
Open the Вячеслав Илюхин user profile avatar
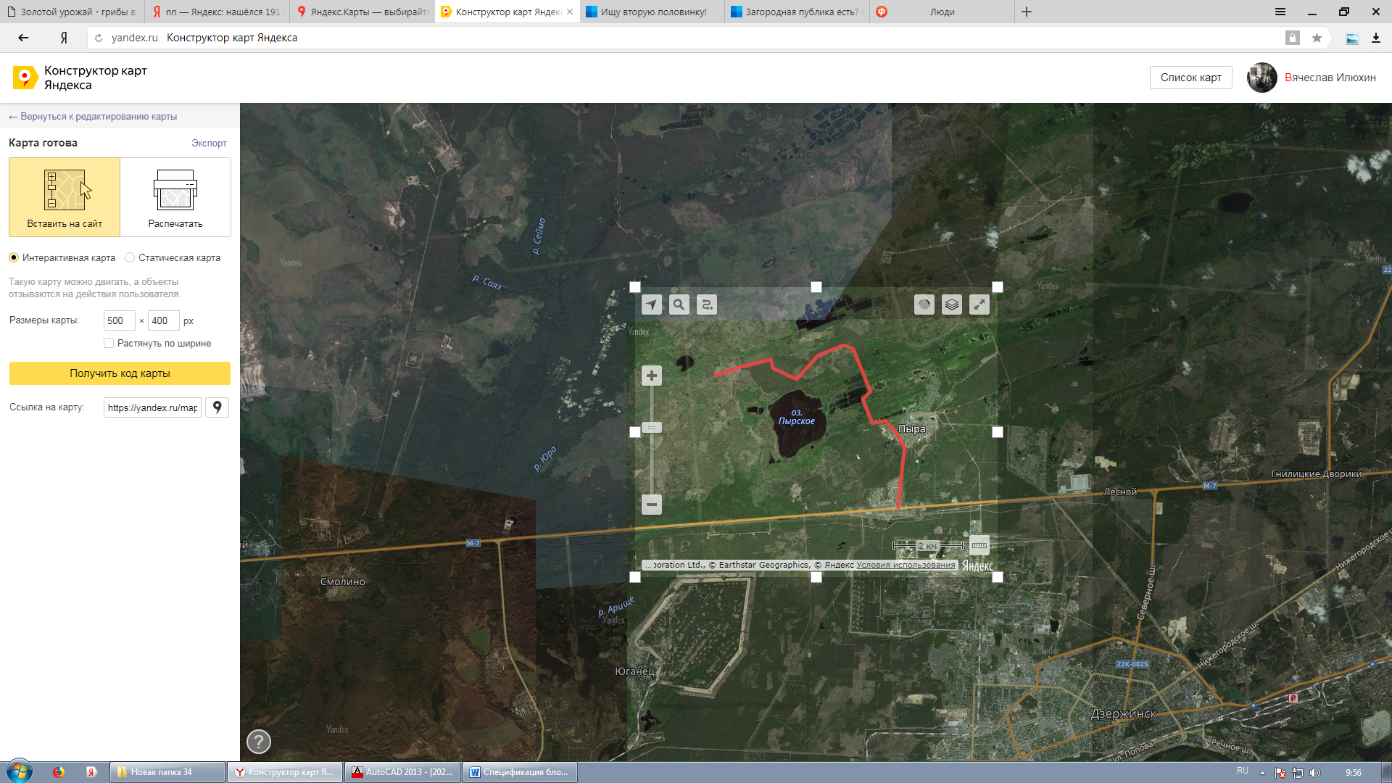(x=1261, y=78)
